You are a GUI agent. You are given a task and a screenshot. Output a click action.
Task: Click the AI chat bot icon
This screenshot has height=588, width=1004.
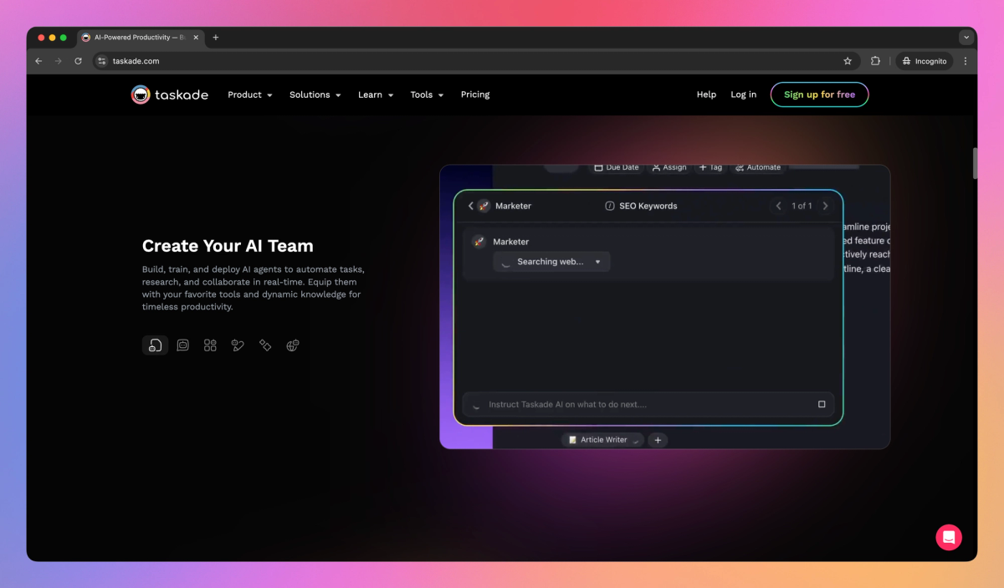click(x=182, y=345)
